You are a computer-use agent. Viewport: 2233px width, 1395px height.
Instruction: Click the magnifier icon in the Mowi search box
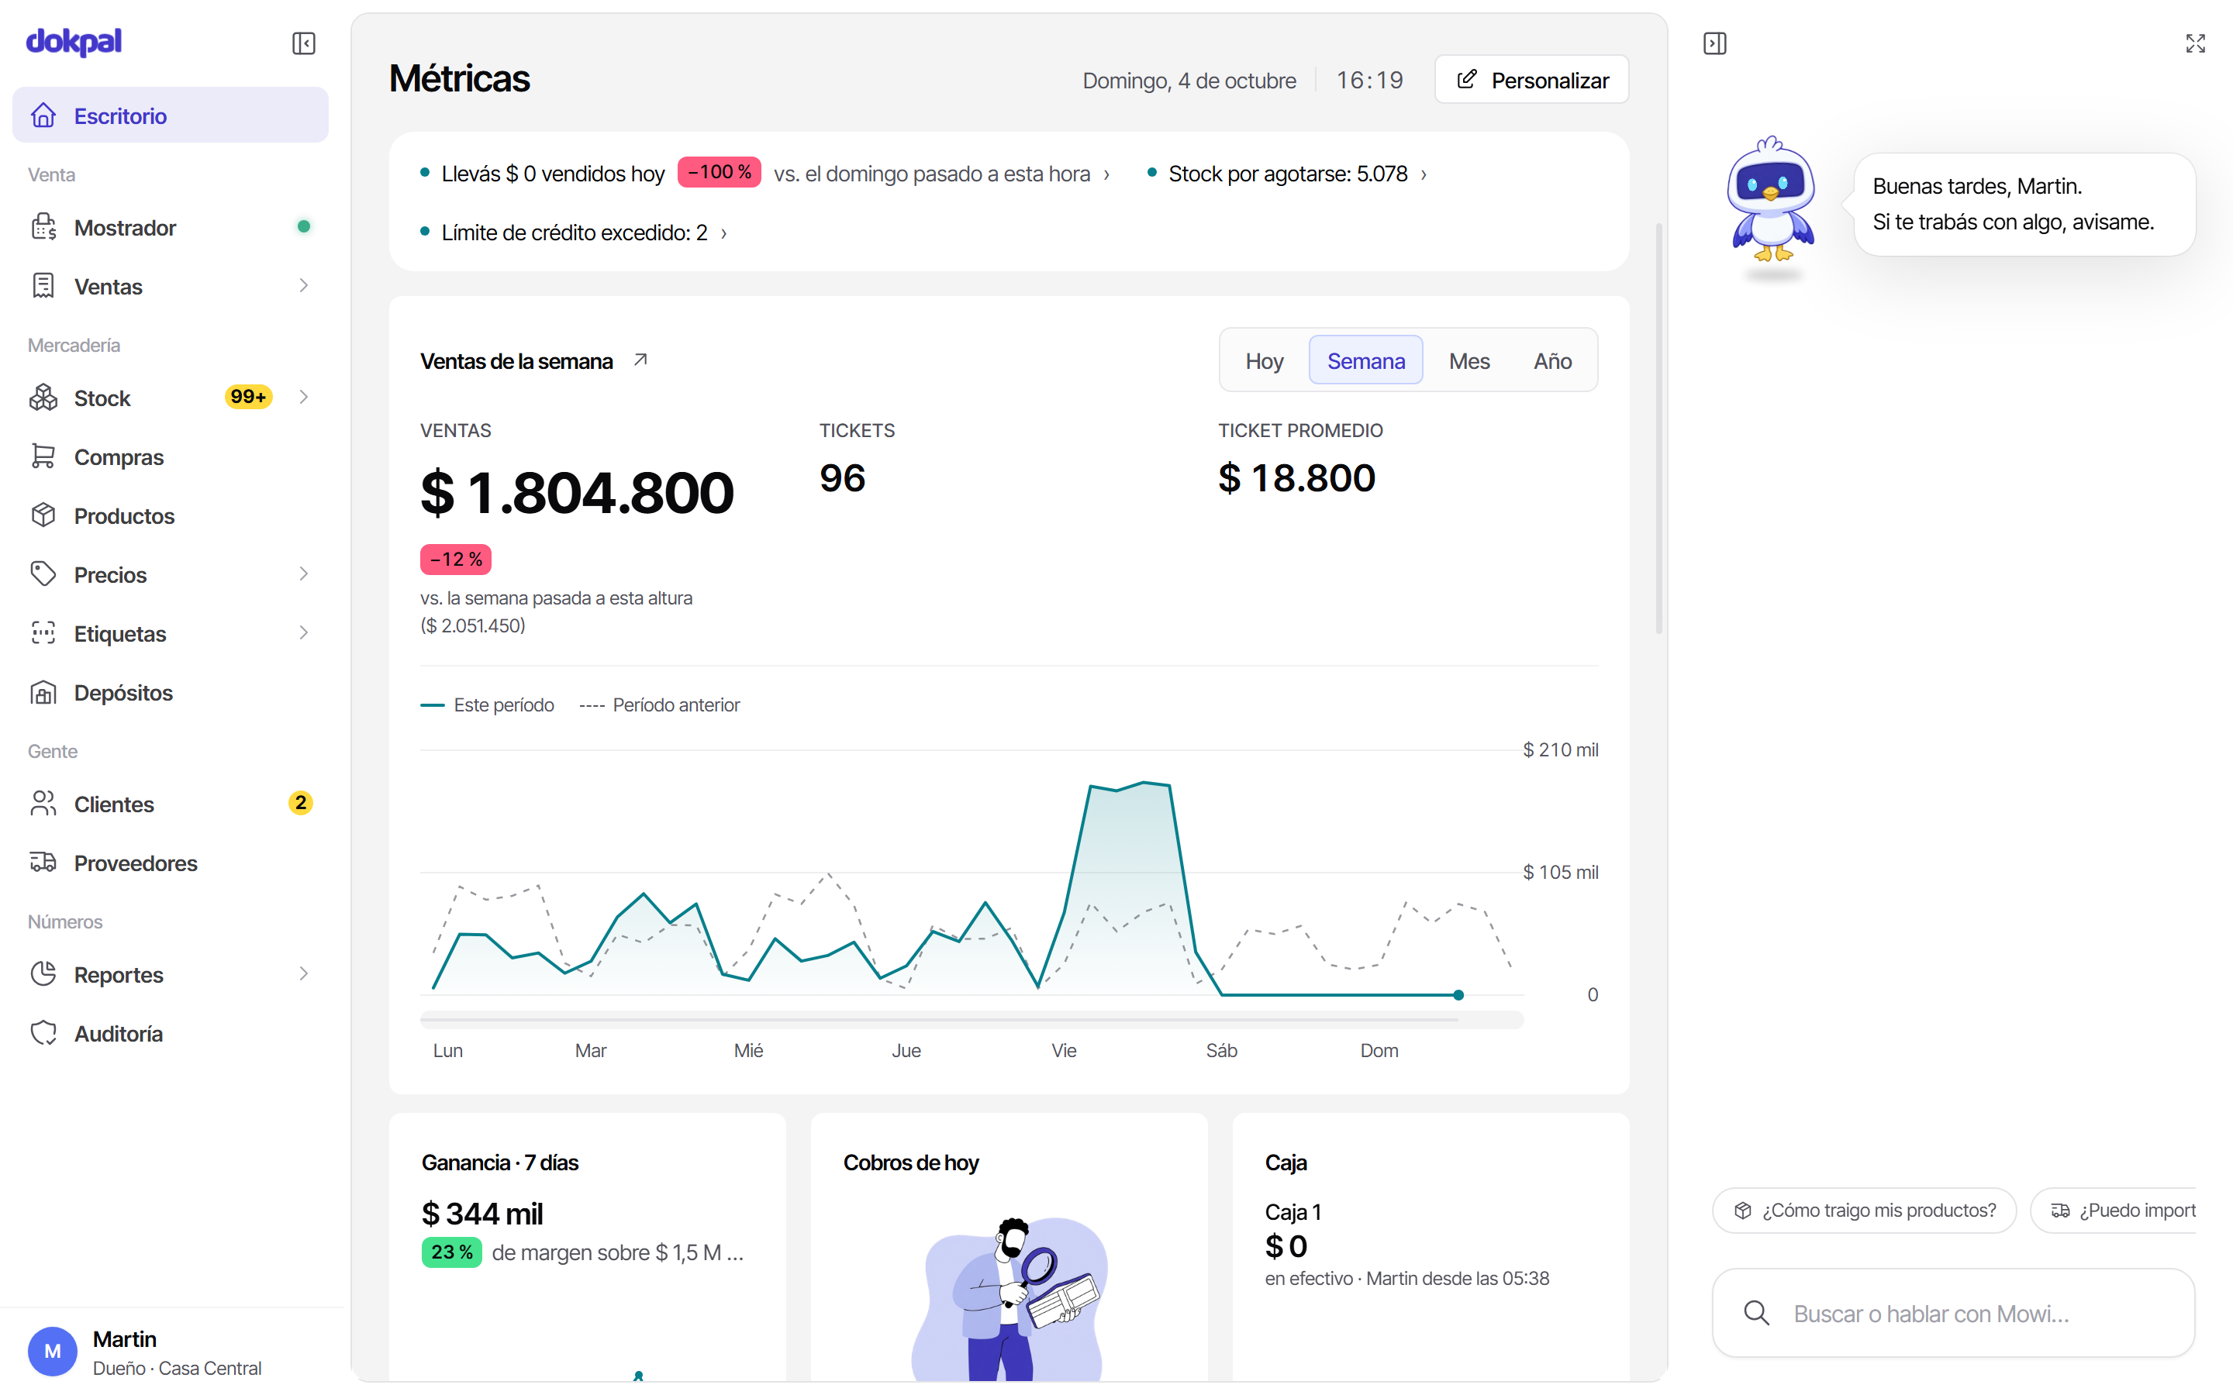coord(1757,1313)
